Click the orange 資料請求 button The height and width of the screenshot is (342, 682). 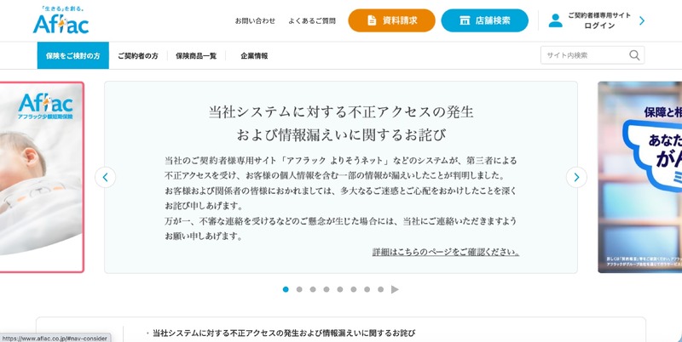(x=391, y=20)
